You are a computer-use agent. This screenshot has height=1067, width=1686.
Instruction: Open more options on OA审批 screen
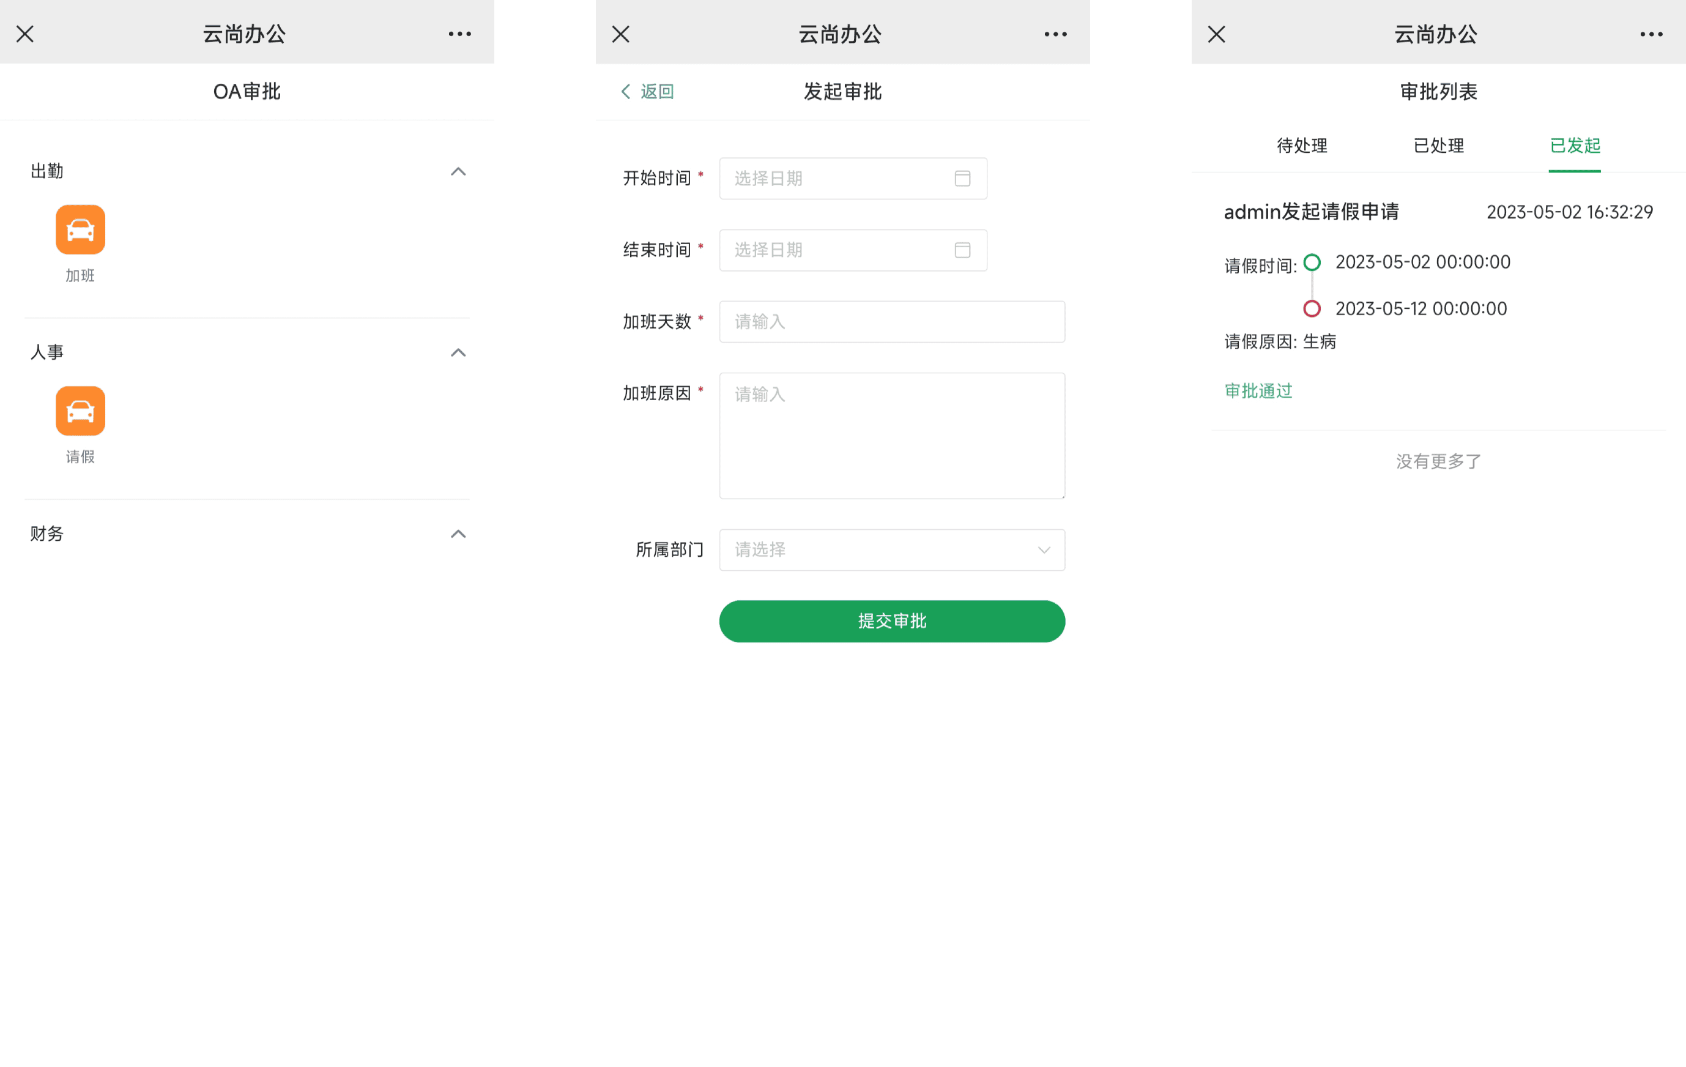(x=459, y=34)
